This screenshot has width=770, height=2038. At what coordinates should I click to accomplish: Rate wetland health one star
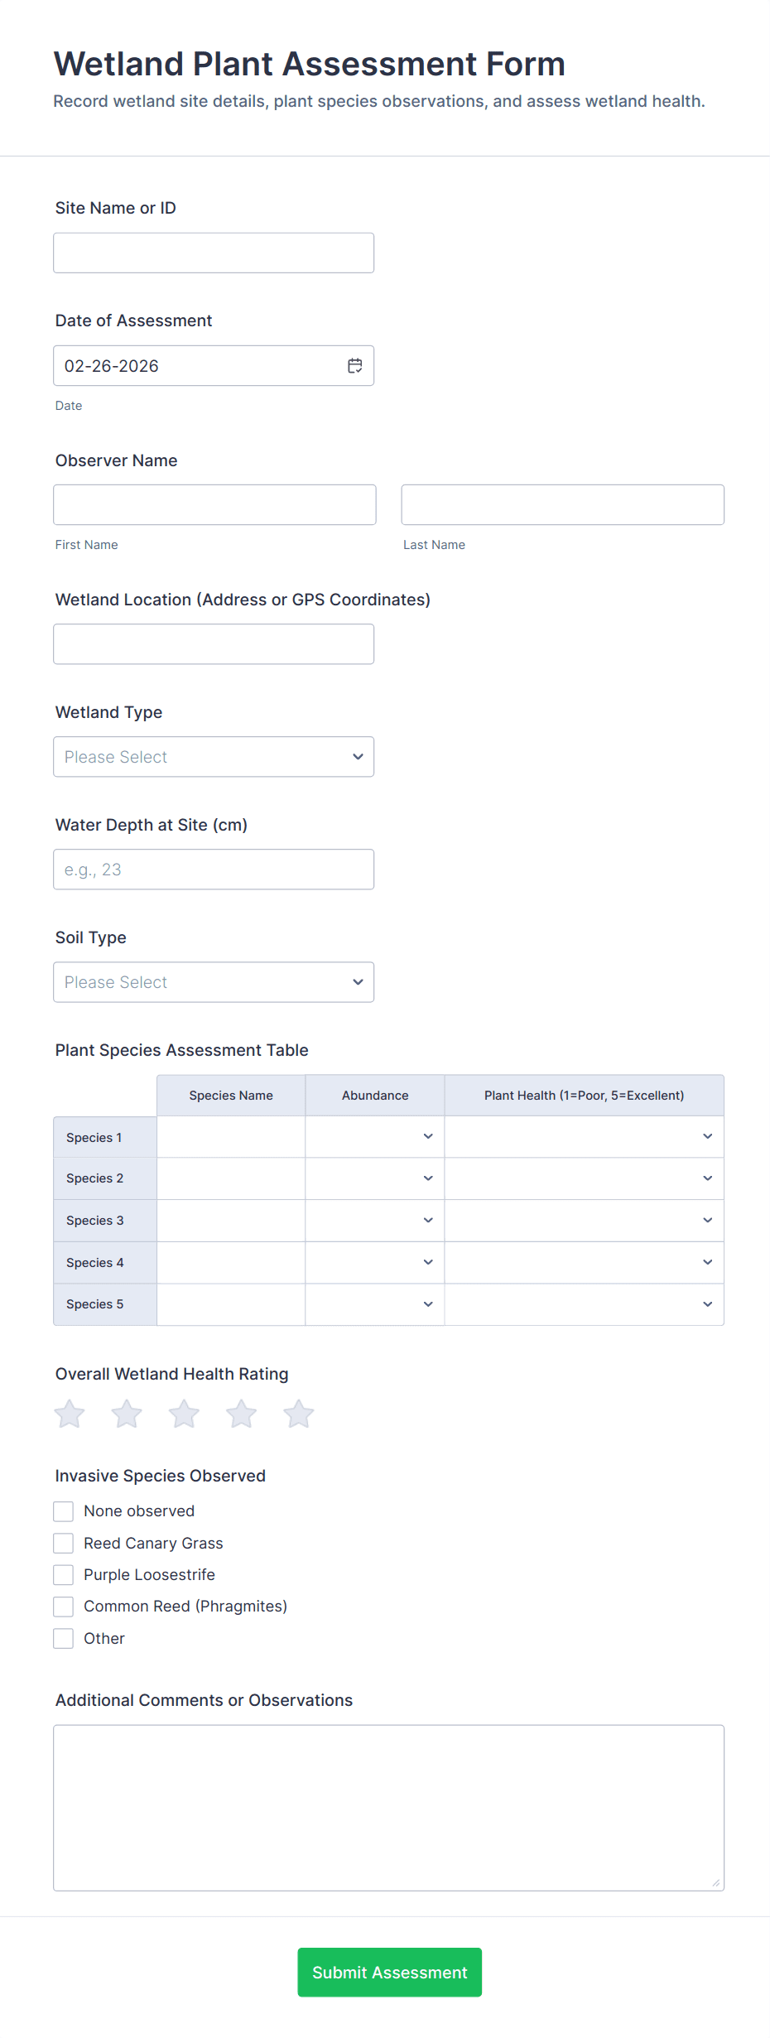(70, 1414)
